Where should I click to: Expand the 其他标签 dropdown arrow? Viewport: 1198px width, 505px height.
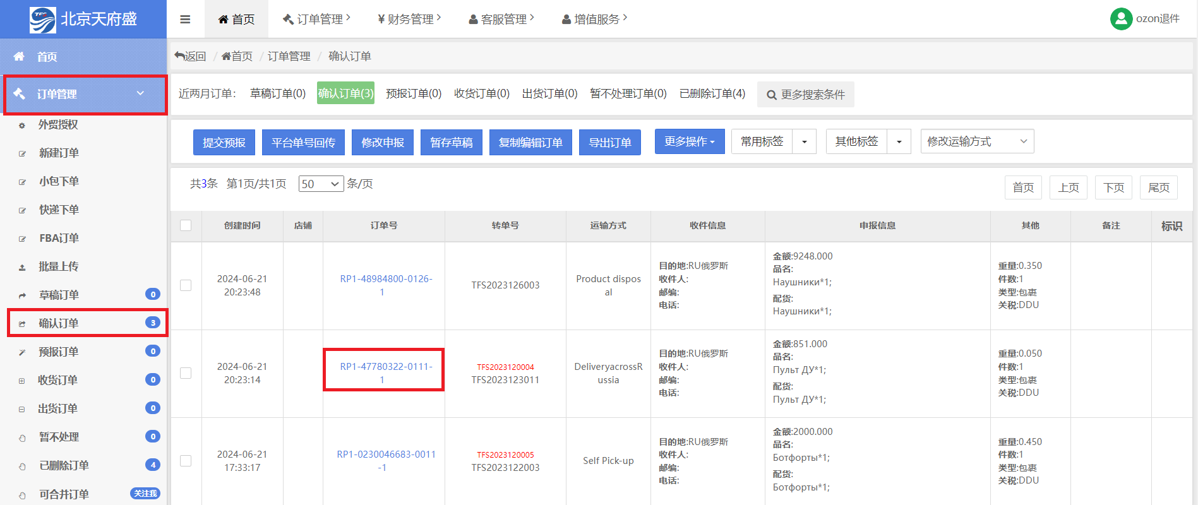click(x=899, y=141)
